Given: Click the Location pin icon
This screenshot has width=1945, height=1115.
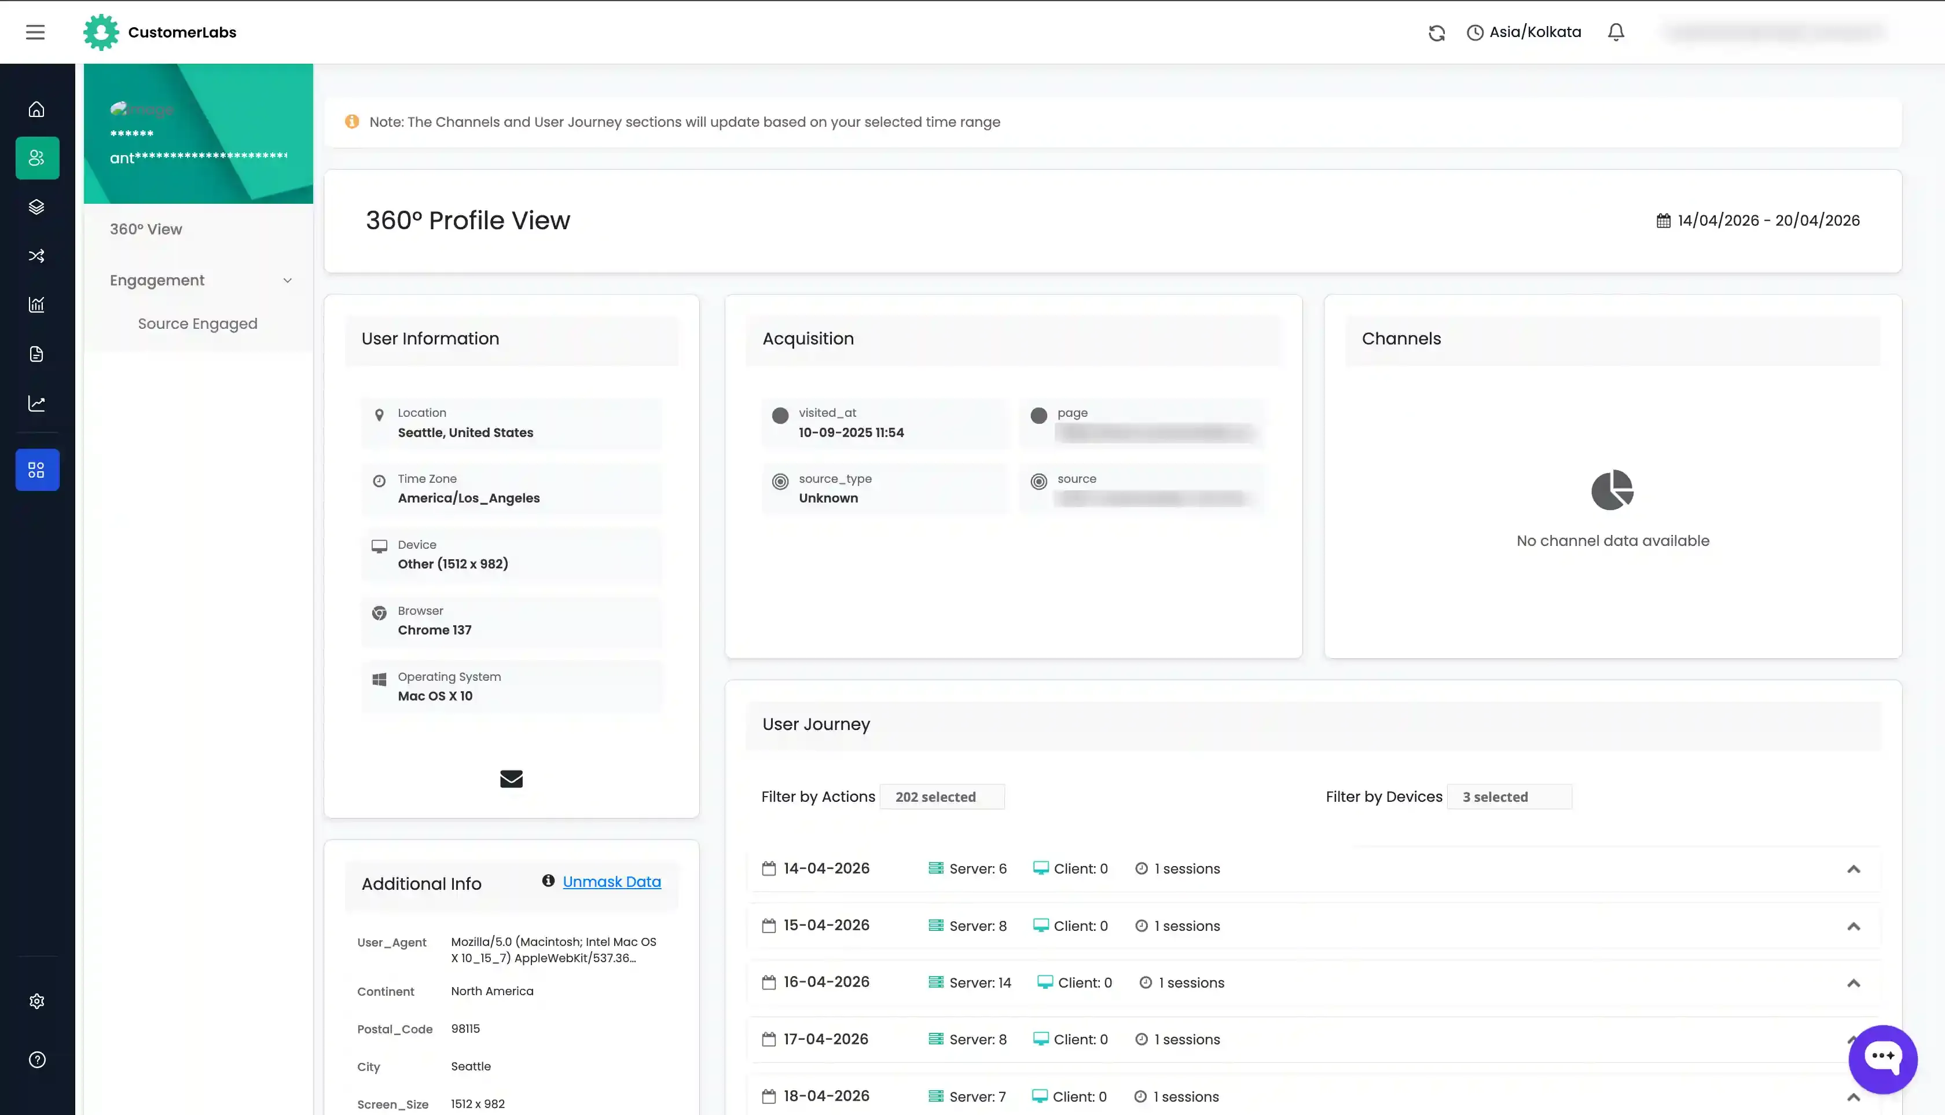Looking at the screenshot, I should [x=379, y=415].
